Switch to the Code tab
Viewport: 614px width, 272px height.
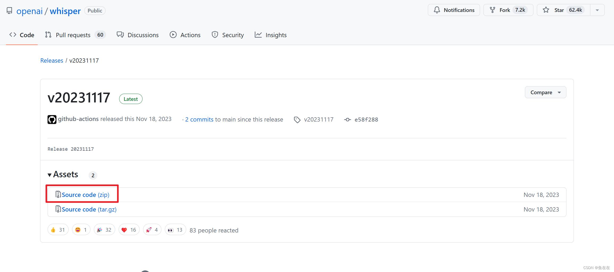coord(22,35)
